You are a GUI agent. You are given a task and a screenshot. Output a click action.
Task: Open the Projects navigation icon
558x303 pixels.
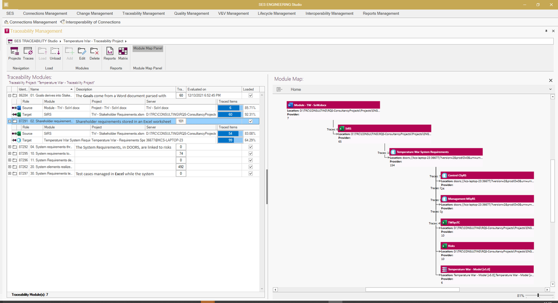[x=14, y=53]
